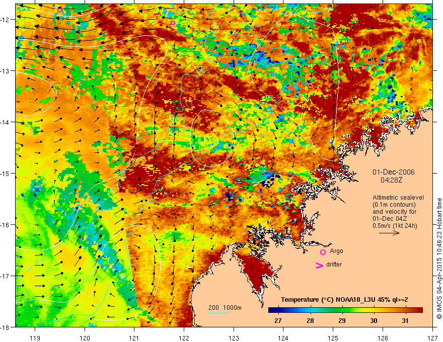Click the time text '04:28Z'

[391, 180]
